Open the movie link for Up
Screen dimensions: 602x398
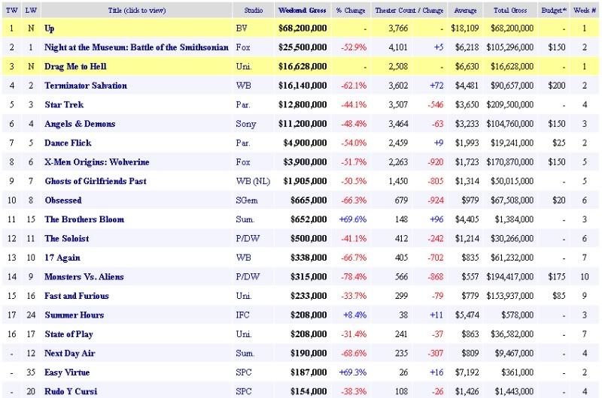pyautogui.click(x=50, y=28)
